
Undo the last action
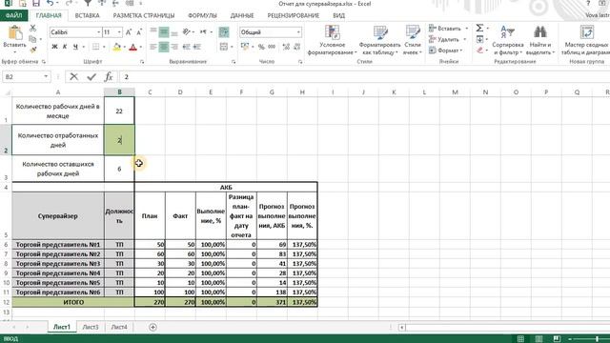[x=50, y=4]
